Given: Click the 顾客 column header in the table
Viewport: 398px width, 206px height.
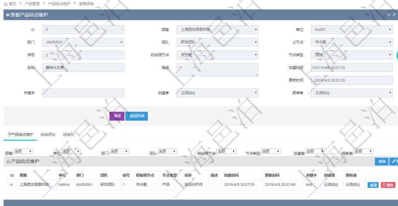Looking at the screenshot, I should point(23,175).
